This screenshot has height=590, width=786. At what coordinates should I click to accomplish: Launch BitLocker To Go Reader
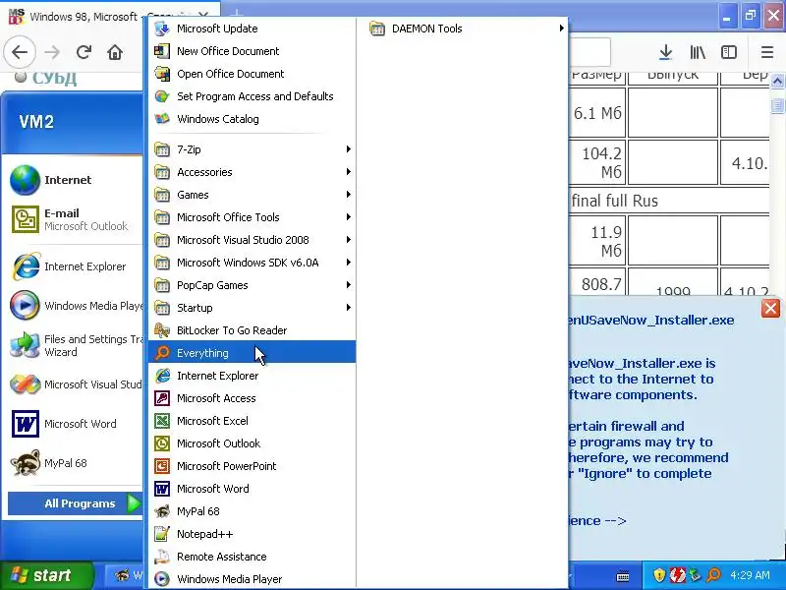point(253,330)
